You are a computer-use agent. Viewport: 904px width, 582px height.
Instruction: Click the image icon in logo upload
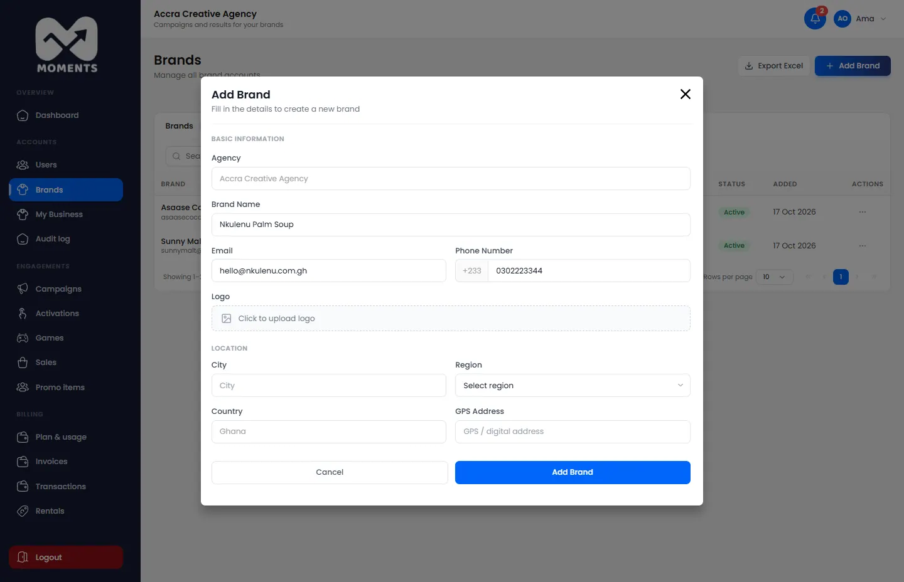click(227, 319)
